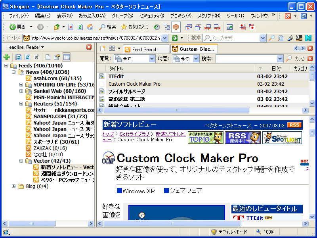Open the 編集(E) menu
Screen dimensions: 317x238
point(43,16)
